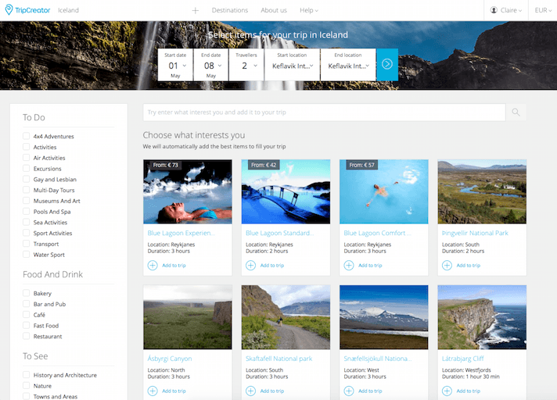
Task: Click the interest search input field
Action: point(324,112)
